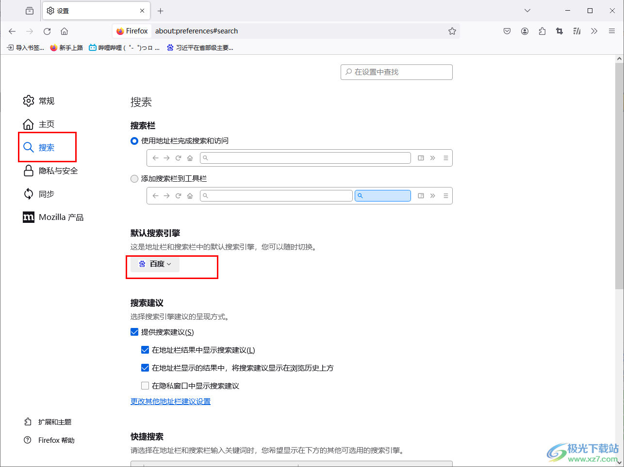Bookmark this page with the star icon

point(452,31)
